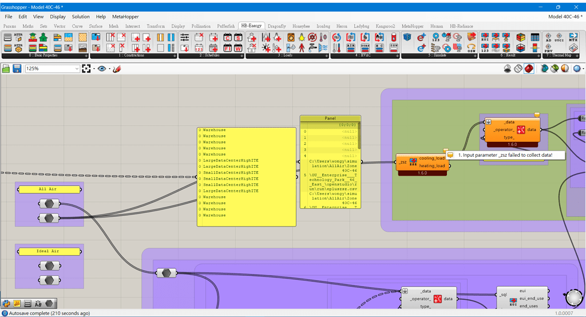
Task: Switch to the Ladybug tab
Action: click(x=362, y=26)
